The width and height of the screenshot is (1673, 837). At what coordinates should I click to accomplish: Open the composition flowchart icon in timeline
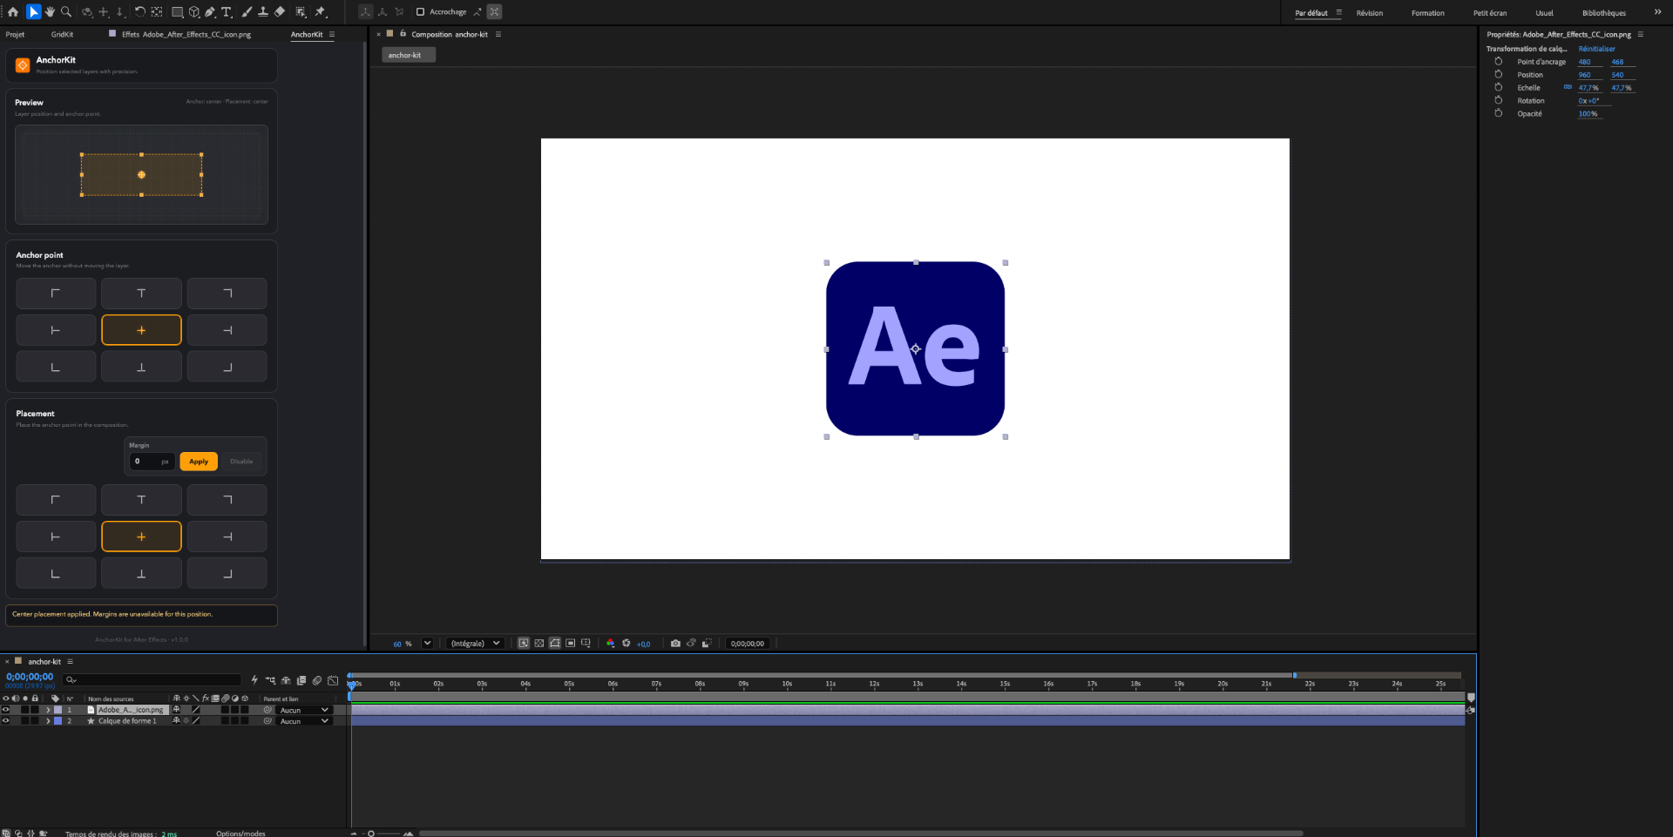(x=270, y=680)
